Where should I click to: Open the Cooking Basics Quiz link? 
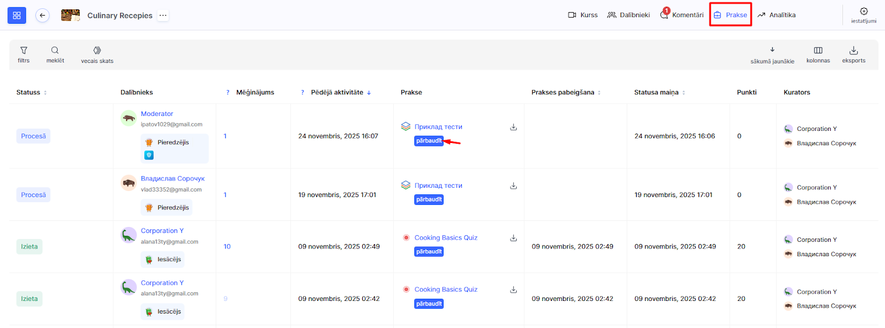[x=446, y=237]
